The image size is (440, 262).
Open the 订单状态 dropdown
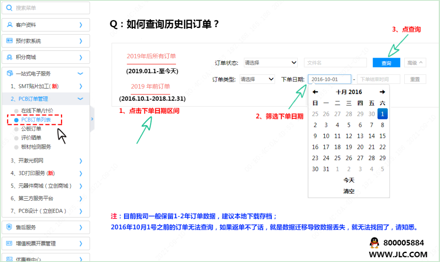coord(271,63)
